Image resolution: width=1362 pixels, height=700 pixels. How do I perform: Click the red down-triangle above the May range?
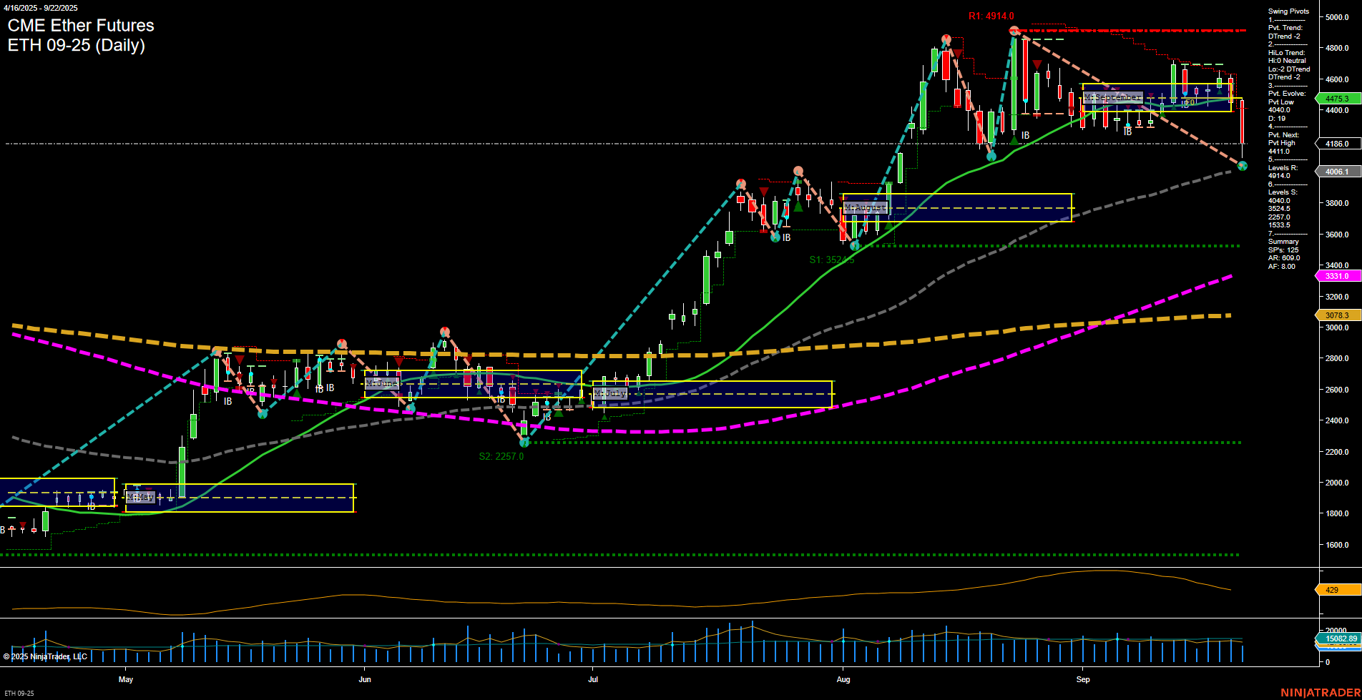tap(238, 358)
